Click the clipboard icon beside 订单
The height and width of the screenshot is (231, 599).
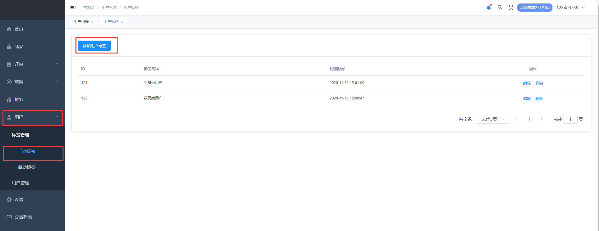[9, 64]
